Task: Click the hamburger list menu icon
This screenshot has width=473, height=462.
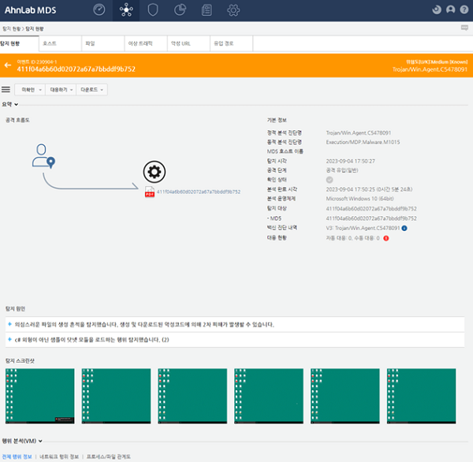Action: [6, 90]
